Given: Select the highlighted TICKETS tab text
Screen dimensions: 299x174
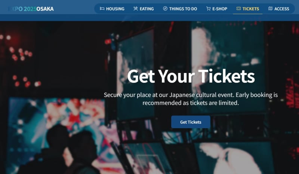Looking at the screenshot, I should (x=251, y=9).
